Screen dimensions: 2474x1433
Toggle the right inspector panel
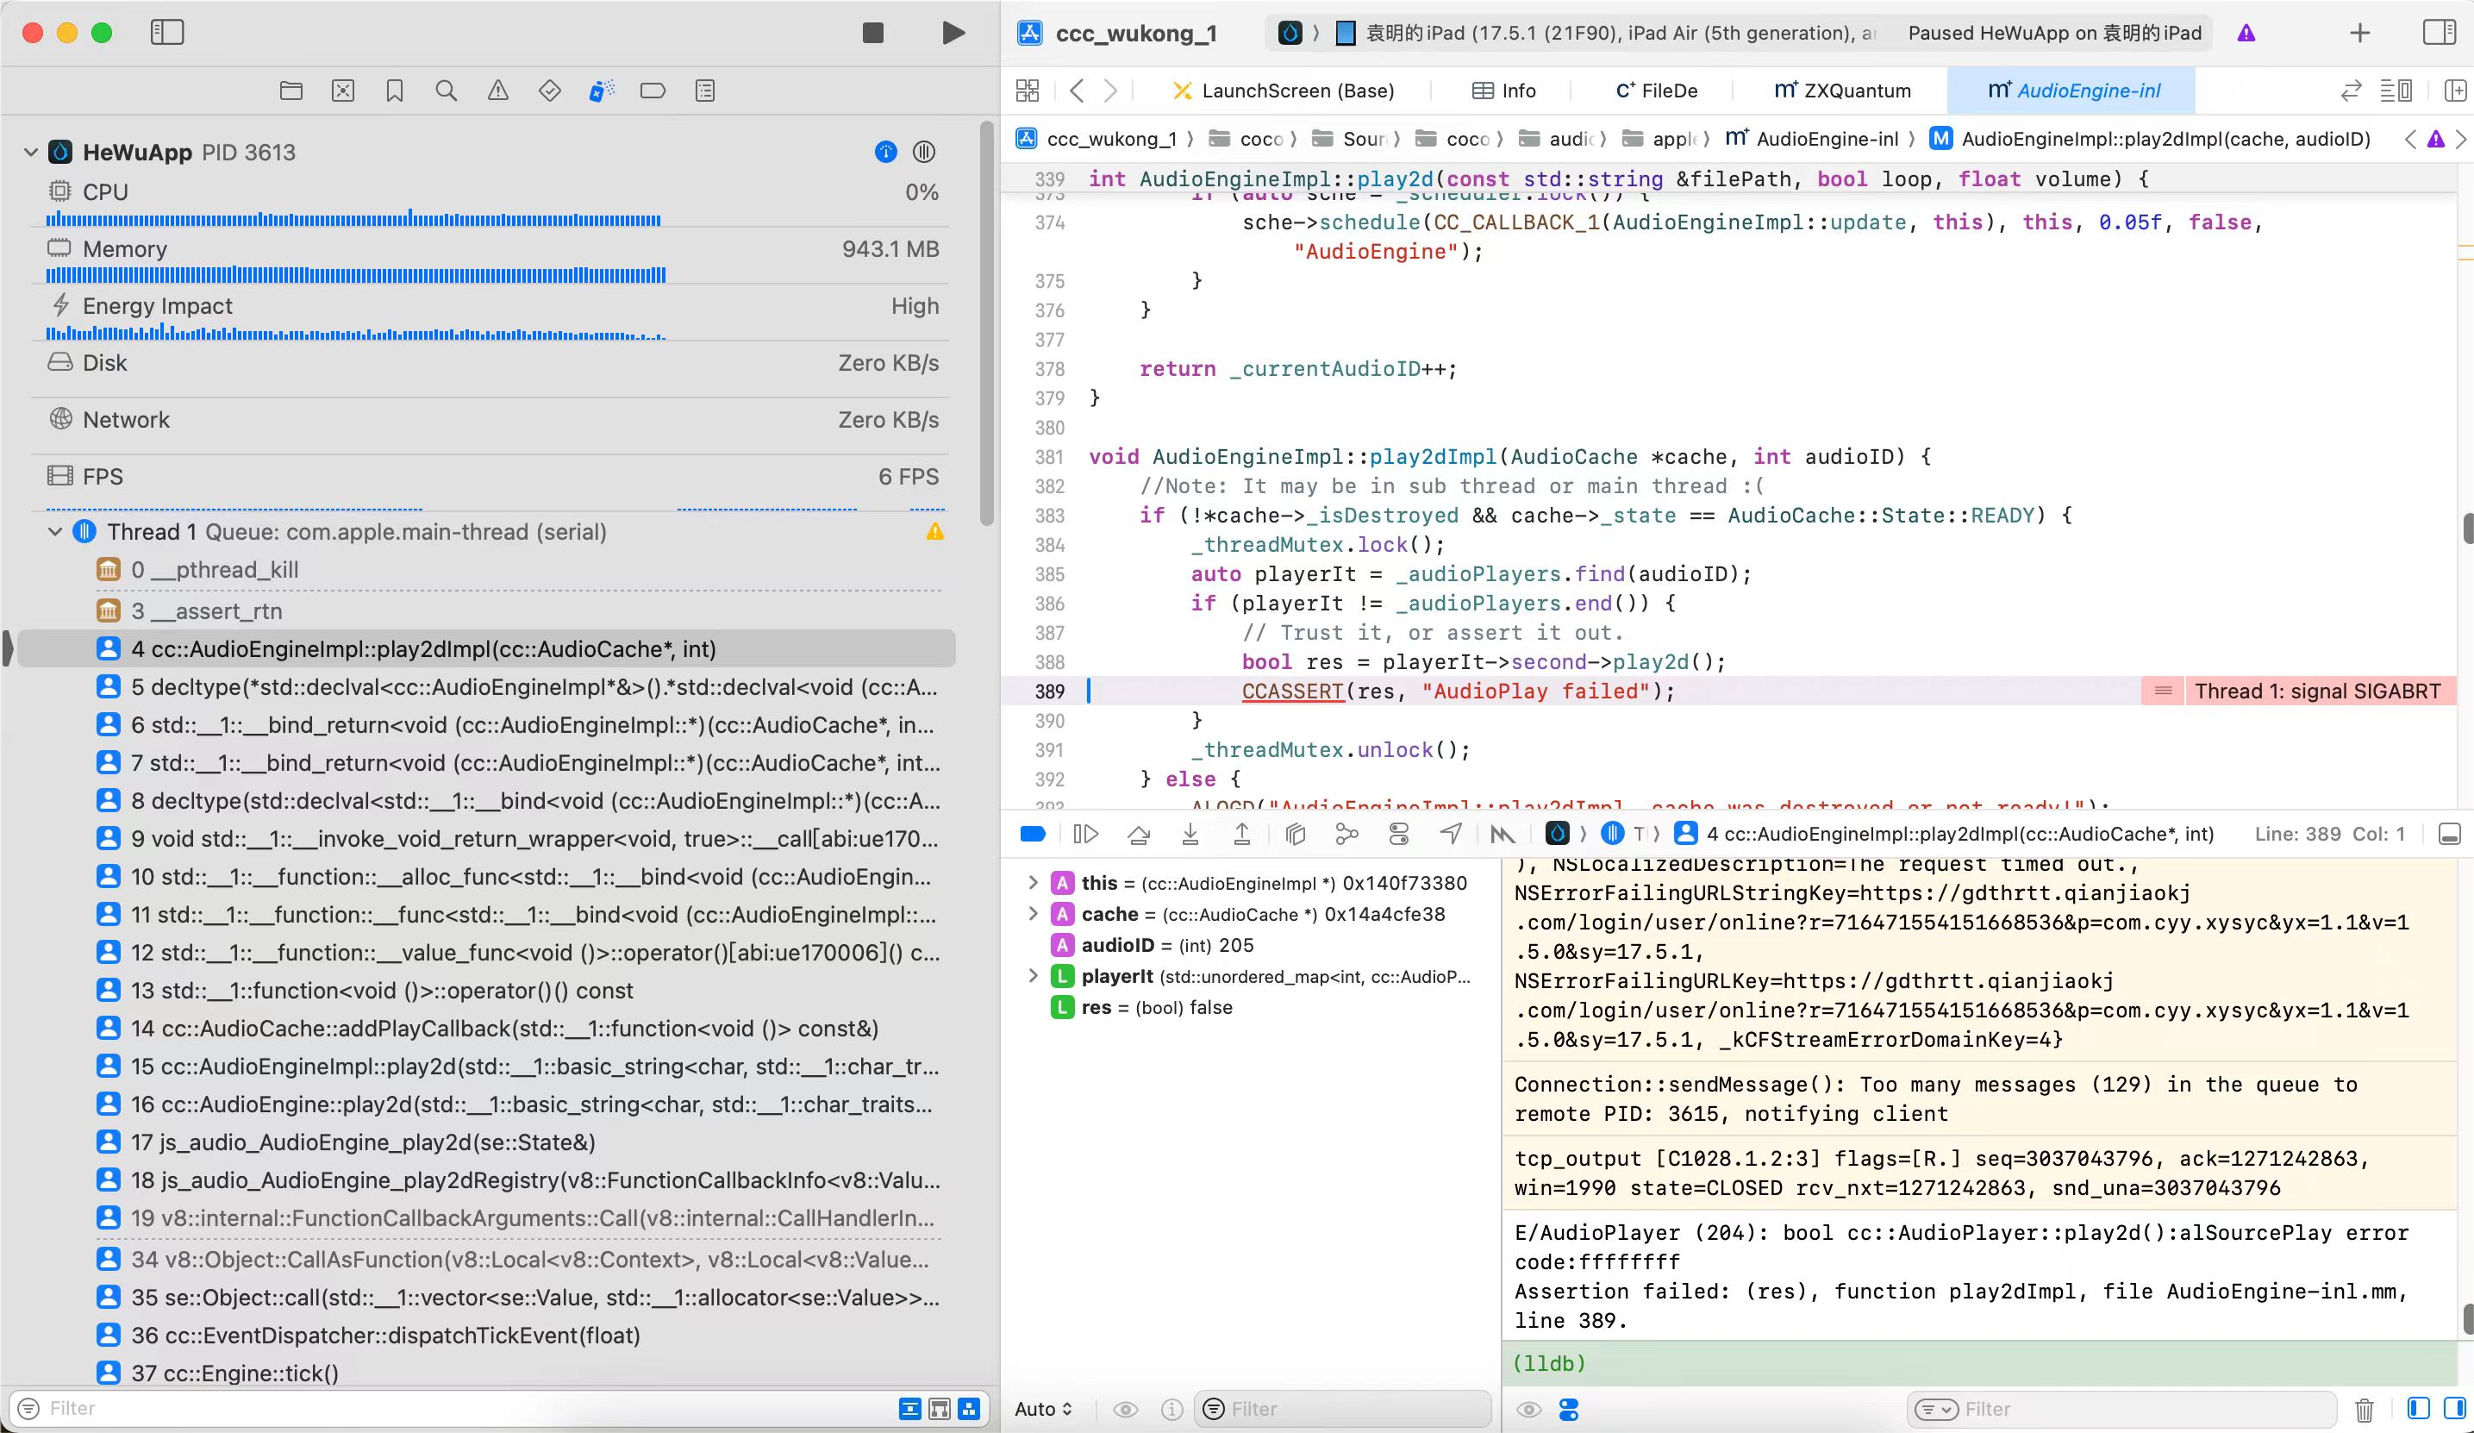[2439, 33]
